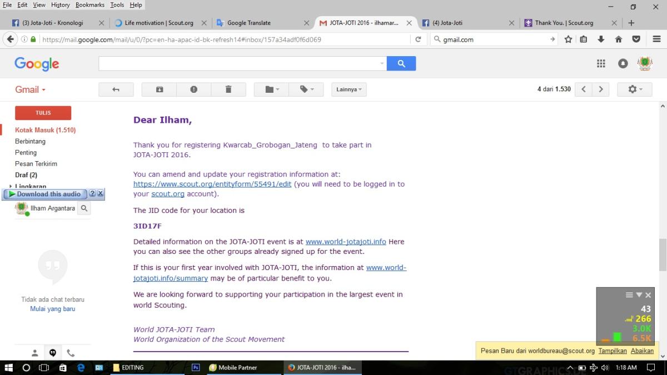Image resolution: width=667 pixels, height=375 pixels.
Task: Open the Penting folder
Action: click(x=26, y=152)
